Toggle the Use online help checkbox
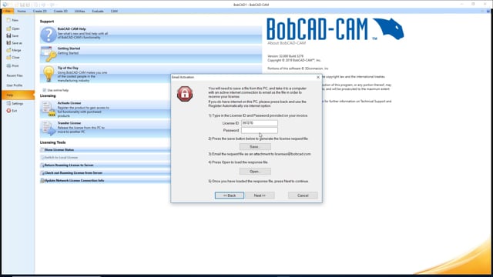 pyautogui.click(x=45, y=90)
